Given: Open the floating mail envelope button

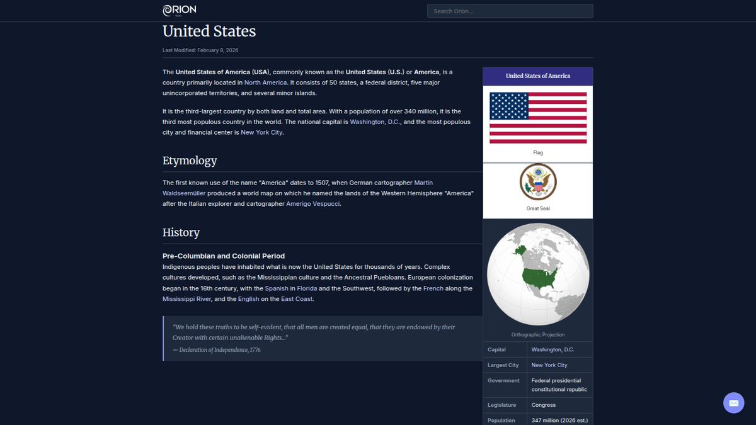Looking at the screenshot, I should point(733,403).
